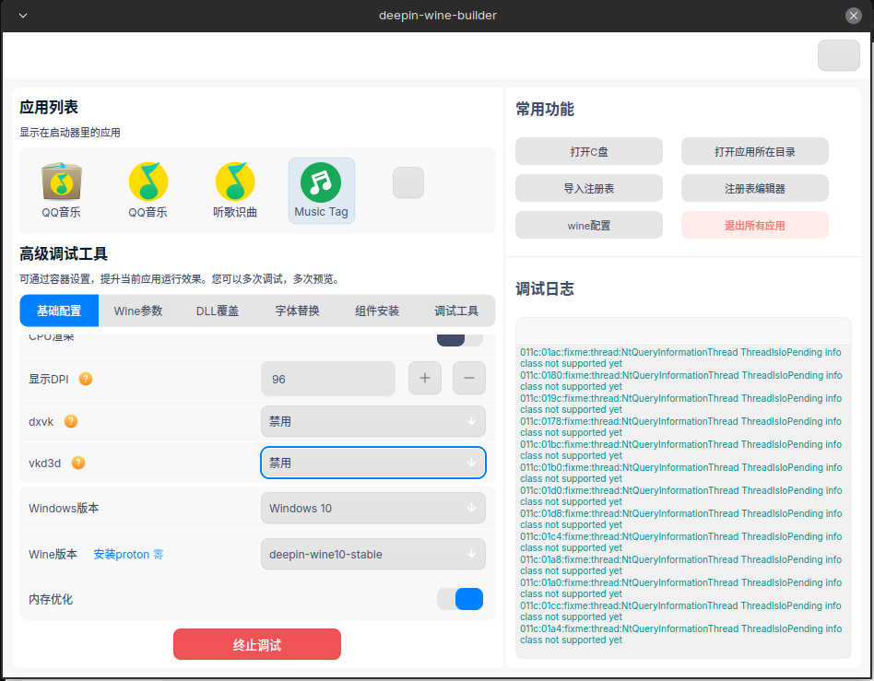The height and width of the screenshot is (681, 874).
Task: Choose the 听歌识曲 app icon
Action: coord(235,190)
